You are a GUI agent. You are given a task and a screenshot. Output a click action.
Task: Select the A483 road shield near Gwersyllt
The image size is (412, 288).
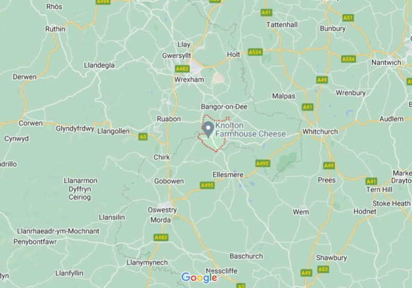[182, 69]
